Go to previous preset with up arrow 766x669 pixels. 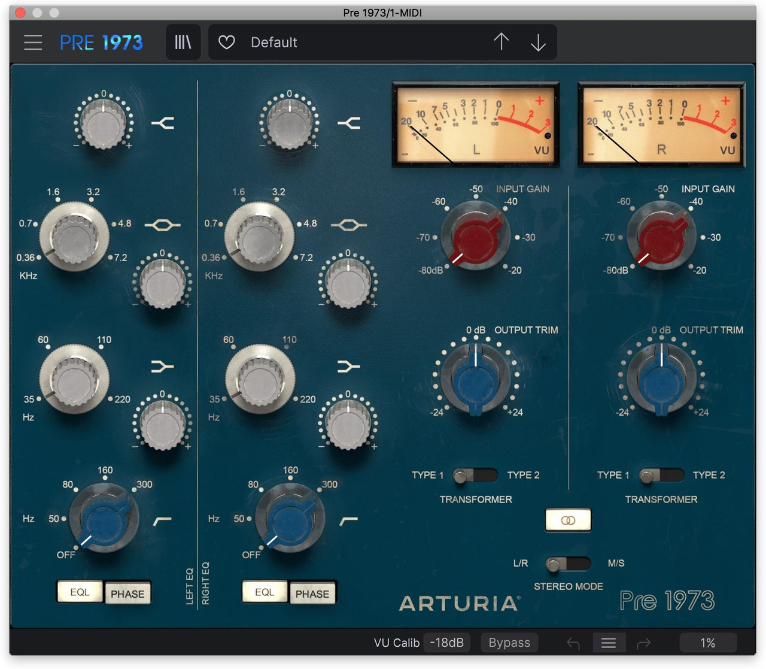pyautogui.click(x=501, y=42)
